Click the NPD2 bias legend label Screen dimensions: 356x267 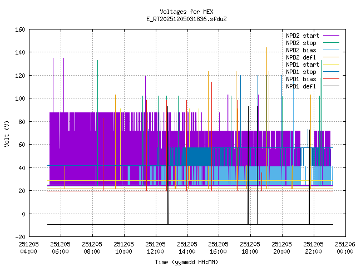pos(301,50)
